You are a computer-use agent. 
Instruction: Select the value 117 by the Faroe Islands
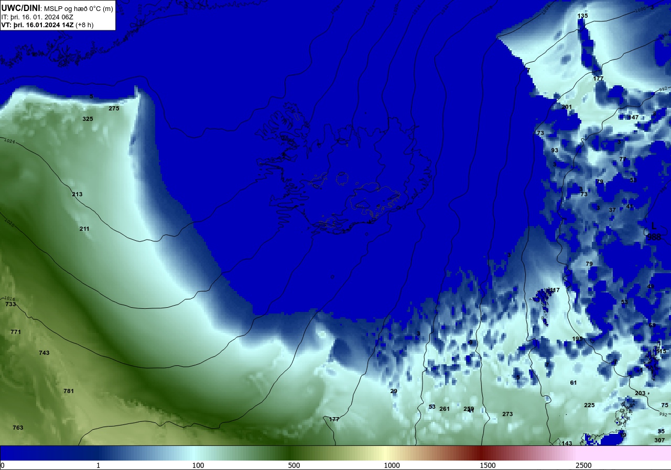pyautogui.click(x=555, y=290)
